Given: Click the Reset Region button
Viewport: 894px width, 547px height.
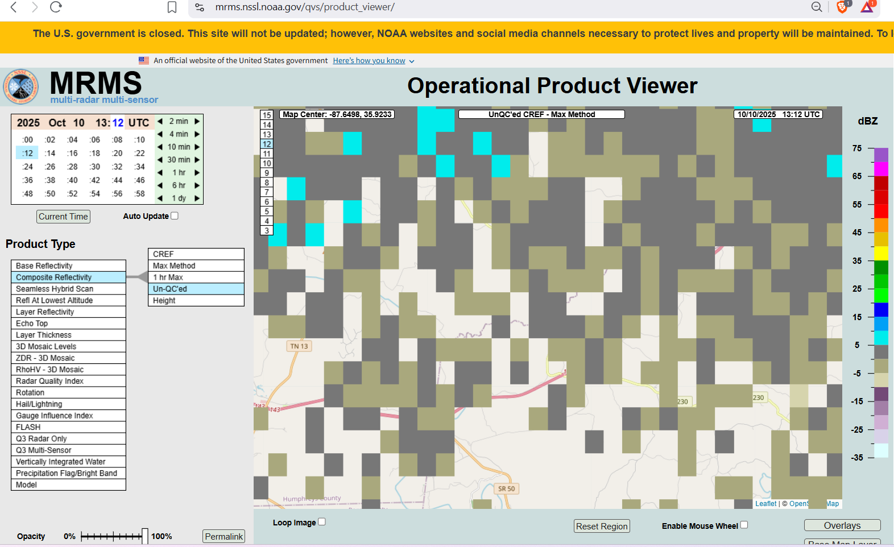Looking at the screenshot, I should pyautogui.click(x=602, y=526).
